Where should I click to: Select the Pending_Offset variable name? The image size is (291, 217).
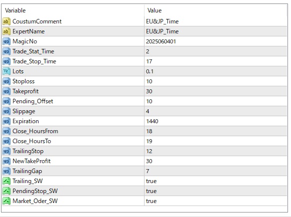pyautogui.click(x=32, y=101)
